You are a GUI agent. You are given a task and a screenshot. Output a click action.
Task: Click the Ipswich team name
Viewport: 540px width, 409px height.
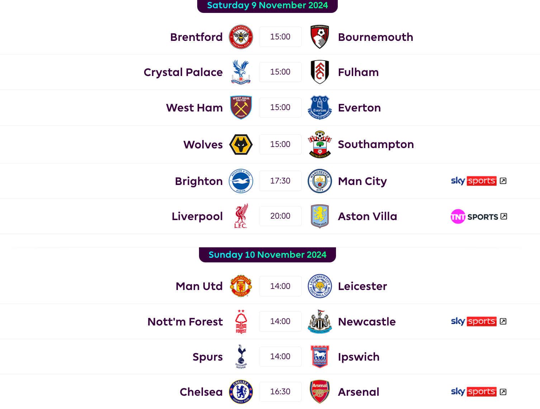(x=359, y=357)
